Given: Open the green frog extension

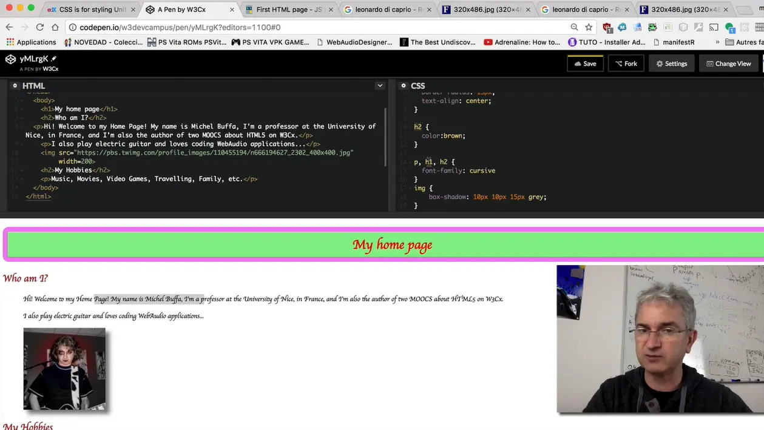Looking at the screenshot, I should 652,27.
